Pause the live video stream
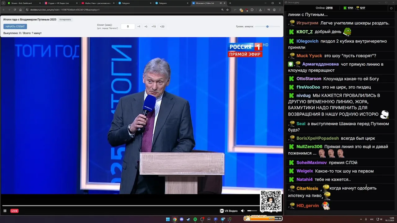Screen dimensions: 397x223 point(5,211)
